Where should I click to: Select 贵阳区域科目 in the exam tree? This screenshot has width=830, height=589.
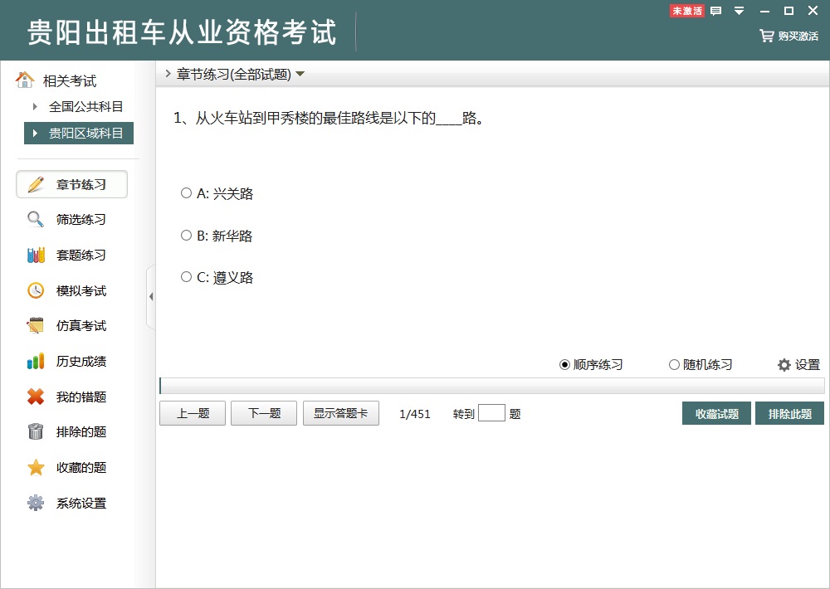79,133
